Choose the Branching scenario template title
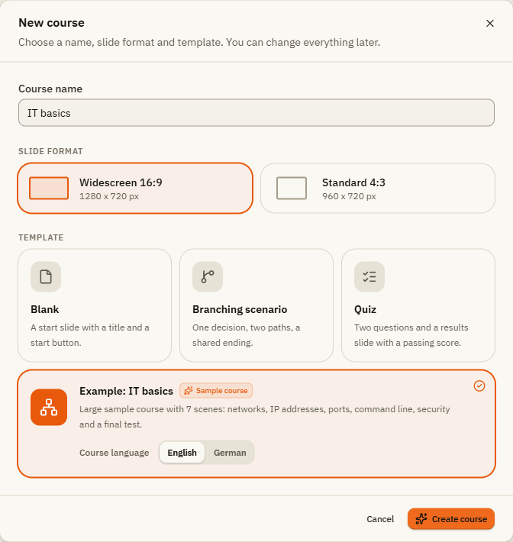This screenshot has height=542, width=513. point(240,309)
